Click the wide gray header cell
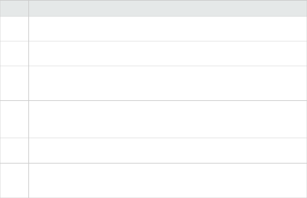The width and height of the screenshot is (307, 198). tap(167, 8)
